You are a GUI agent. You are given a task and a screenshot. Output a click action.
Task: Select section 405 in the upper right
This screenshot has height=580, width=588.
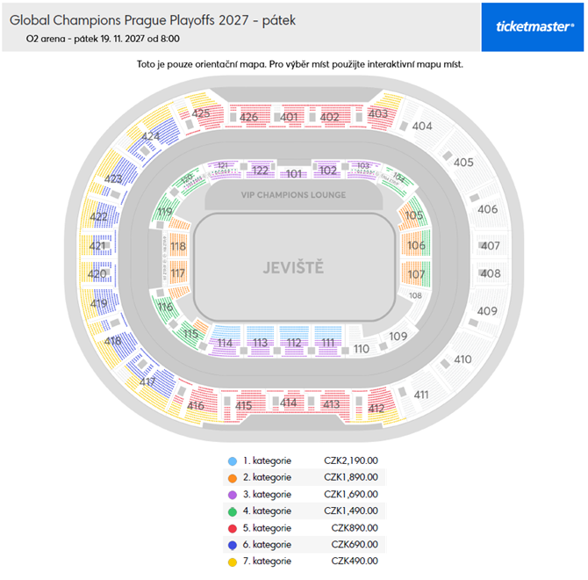463,163
